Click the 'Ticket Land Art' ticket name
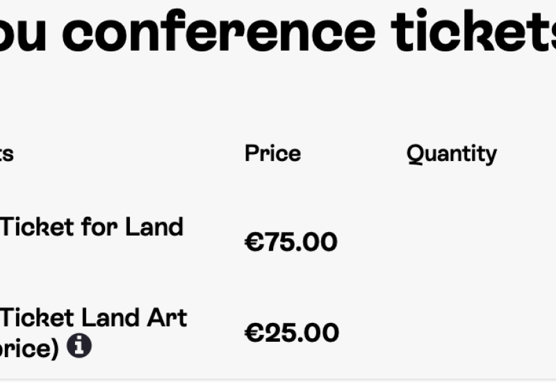 point(93,317)
